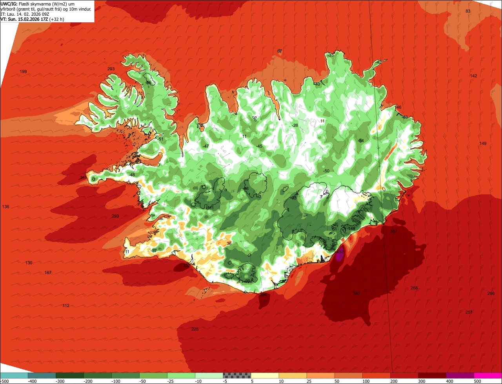Click the map value 112
The width and height of the screenshot is (502, 384).
click(66, 305)
